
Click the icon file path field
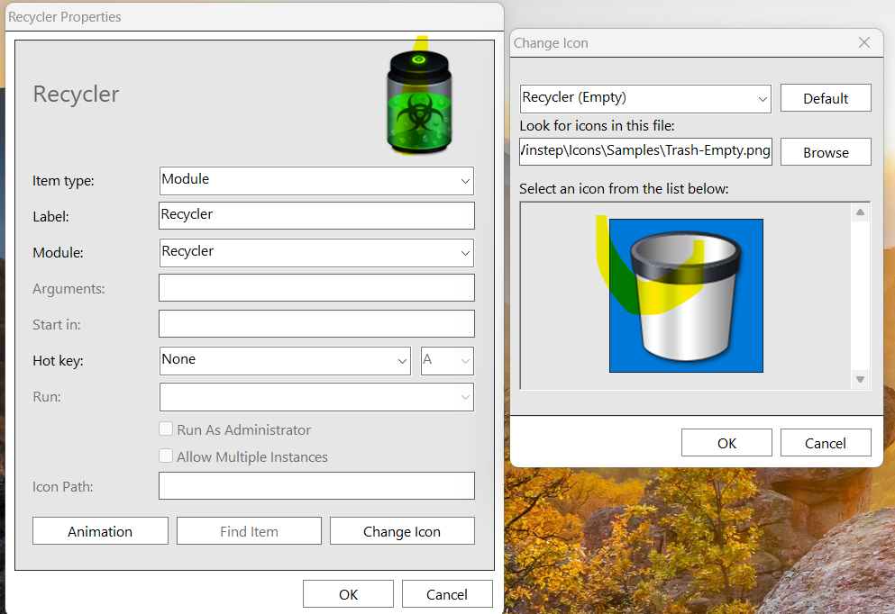[645, 152]
